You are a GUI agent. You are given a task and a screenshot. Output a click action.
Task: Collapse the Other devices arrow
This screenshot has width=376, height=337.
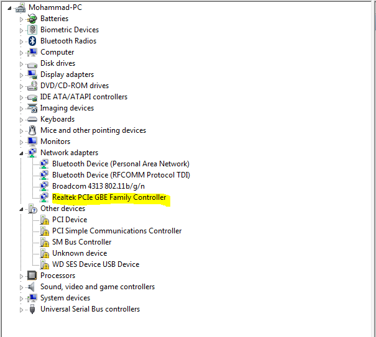point(21,209)
